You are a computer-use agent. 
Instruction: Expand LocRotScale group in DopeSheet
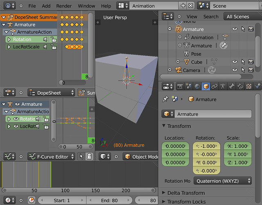9,47
